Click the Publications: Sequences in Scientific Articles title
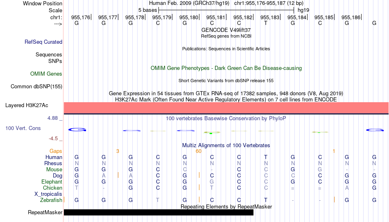 [226, 49]
